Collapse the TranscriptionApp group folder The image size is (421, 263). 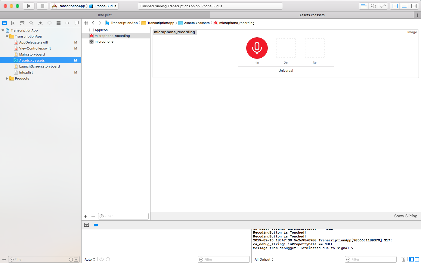[7, 36]
